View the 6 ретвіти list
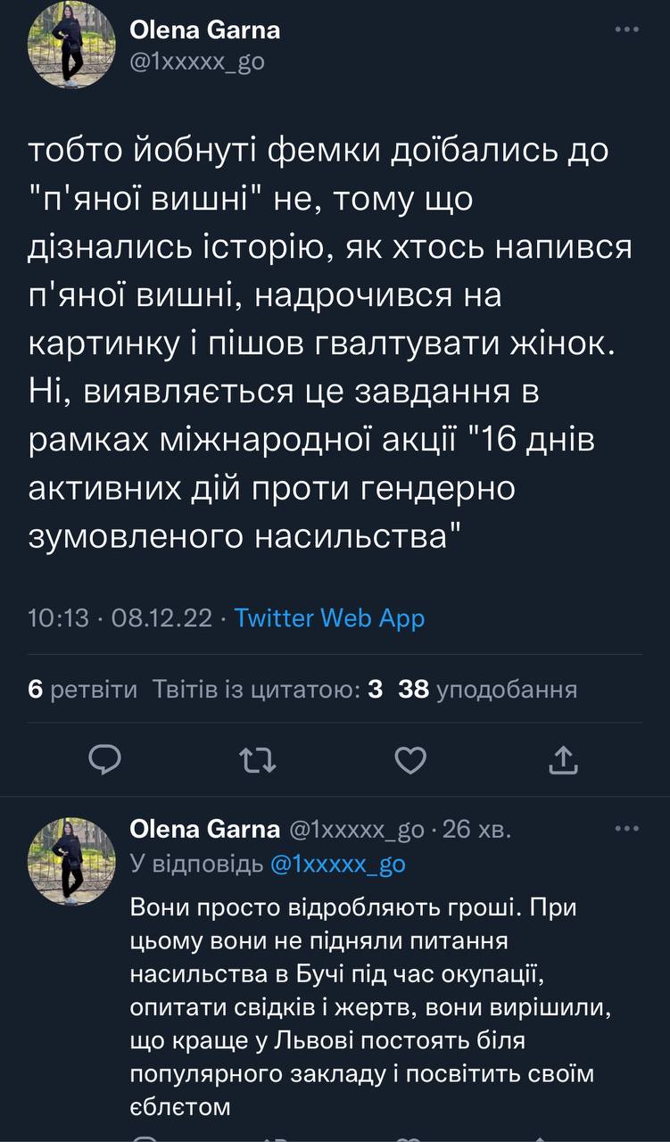The height and width of the screenshot is (1142, 670). (x=83, y=689)
